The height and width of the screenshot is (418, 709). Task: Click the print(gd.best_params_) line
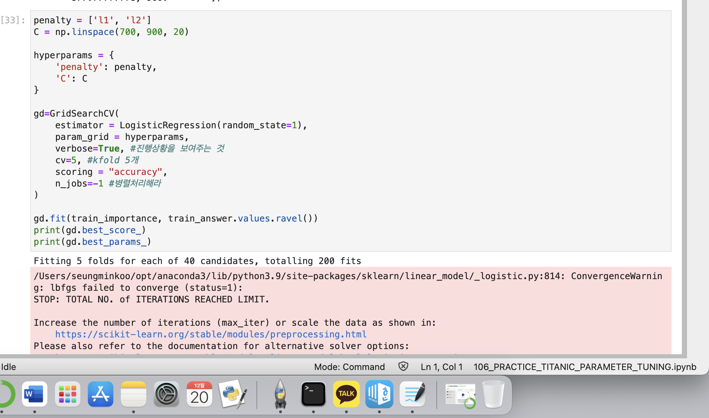(92, 242)
